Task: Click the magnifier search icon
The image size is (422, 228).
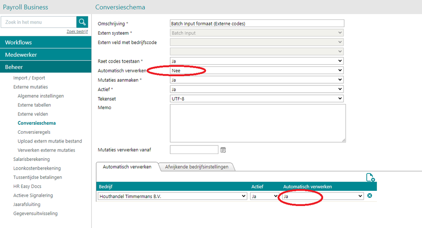Action: click(82, 22)
